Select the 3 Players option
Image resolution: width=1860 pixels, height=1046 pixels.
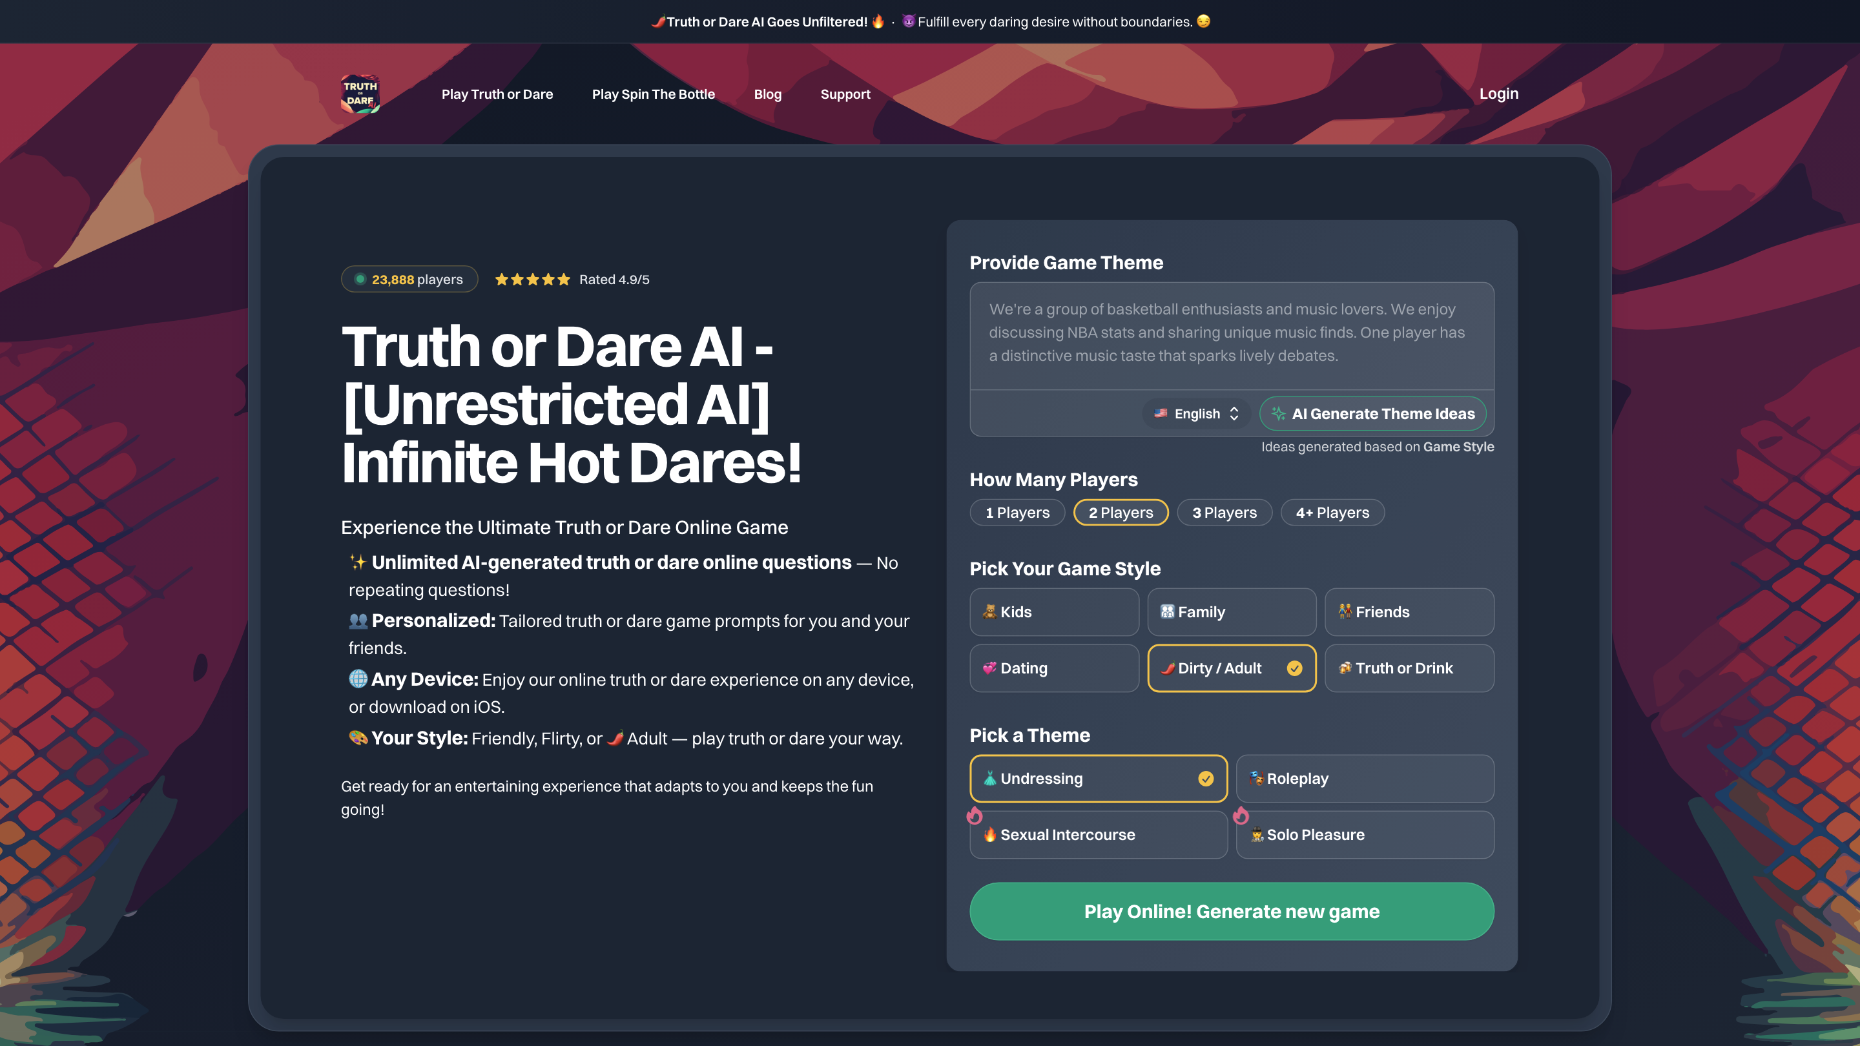coord(1224,512)
